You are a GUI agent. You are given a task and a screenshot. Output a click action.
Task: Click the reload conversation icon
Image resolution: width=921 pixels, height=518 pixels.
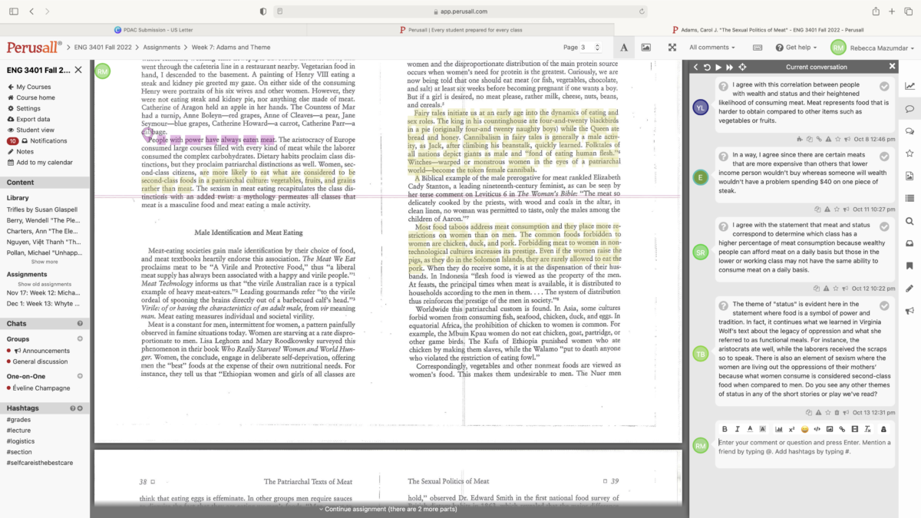click(x=707, y=68)
